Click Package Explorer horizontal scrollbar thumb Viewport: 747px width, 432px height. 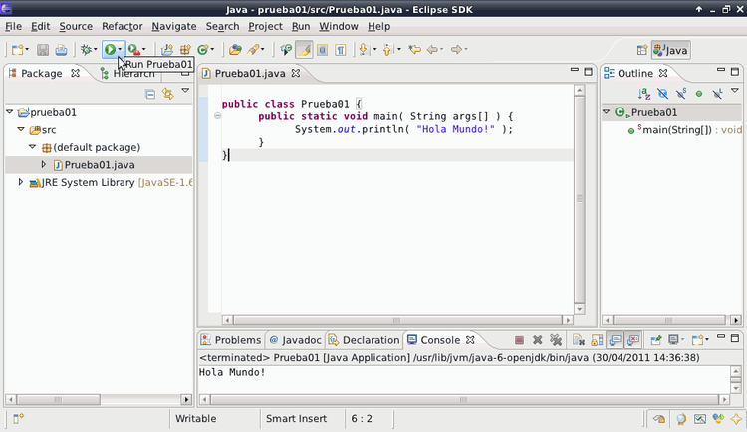(58, 399)
